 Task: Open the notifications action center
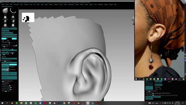click(x=183, y=103)
